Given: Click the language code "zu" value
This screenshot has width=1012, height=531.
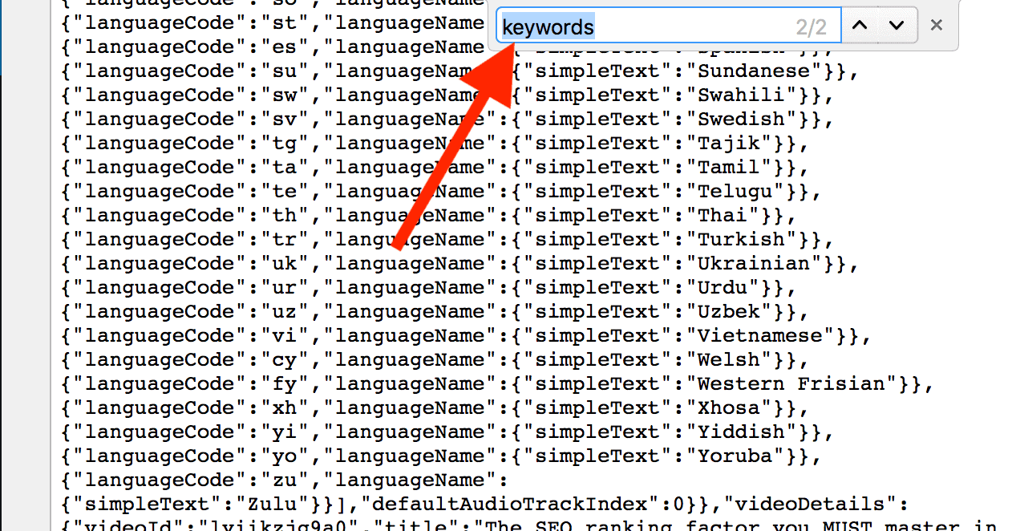Looking at the screenshot, I should pos(286,480).
